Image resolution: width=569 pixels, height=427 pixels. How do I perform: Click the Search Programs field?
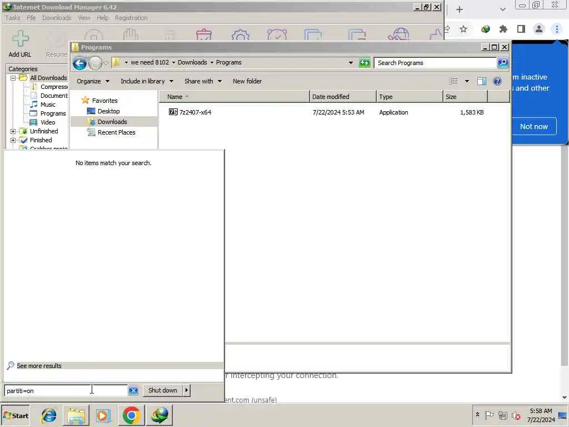(x=435, y=63)
